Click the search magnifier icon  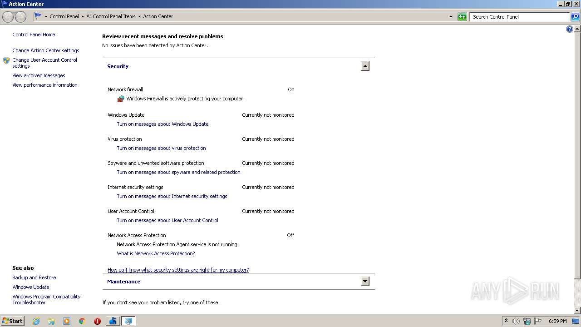coord(575,17)
